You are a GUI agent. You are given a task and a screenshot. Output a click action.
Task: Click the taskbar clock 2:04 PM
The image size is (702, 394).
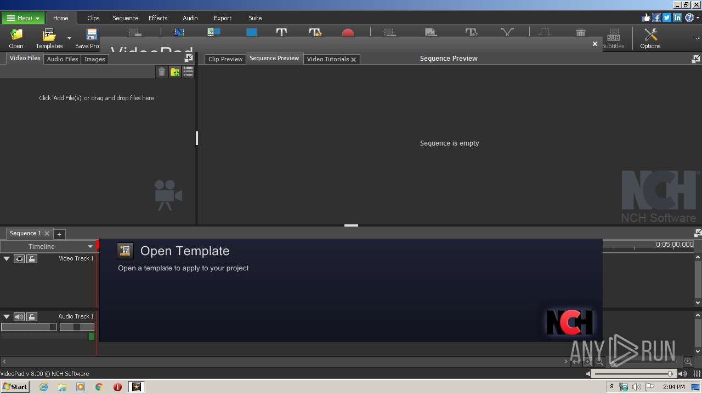[x=673, y=387]
